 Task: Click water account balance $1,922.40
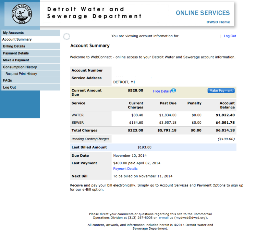point(225,115)
